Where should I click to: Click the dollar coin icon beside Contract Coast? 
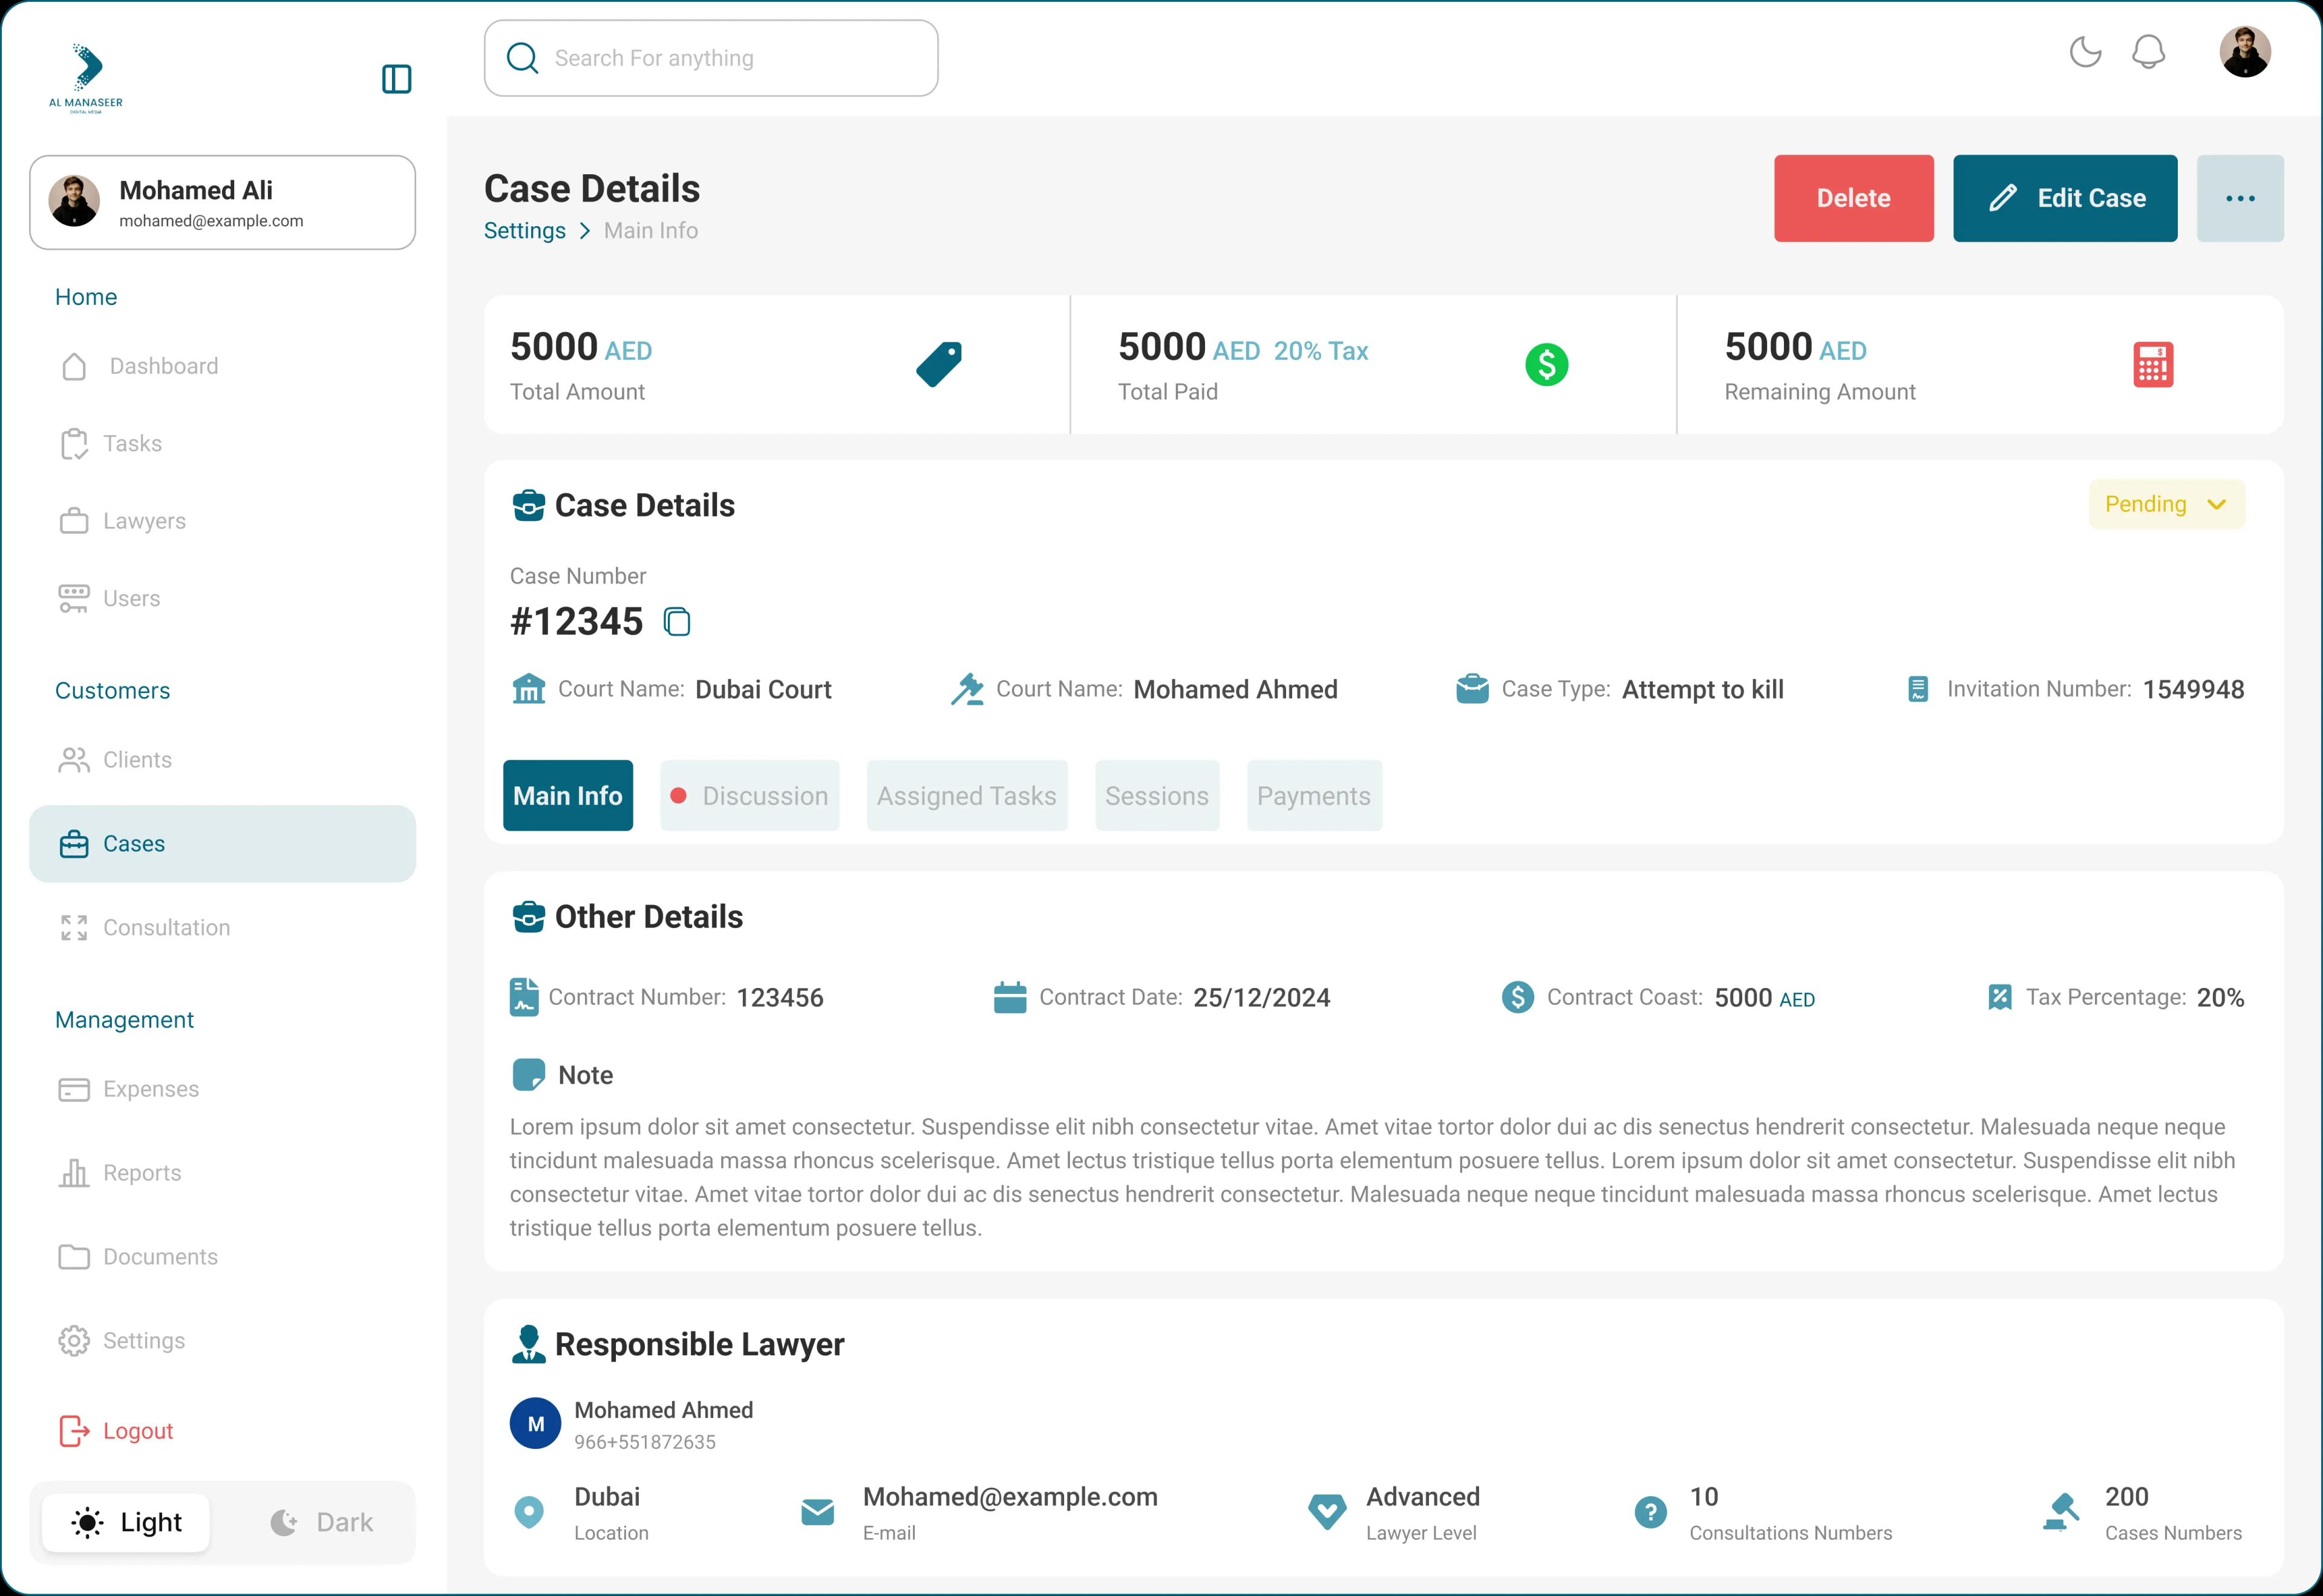[x=1517, y=997]
